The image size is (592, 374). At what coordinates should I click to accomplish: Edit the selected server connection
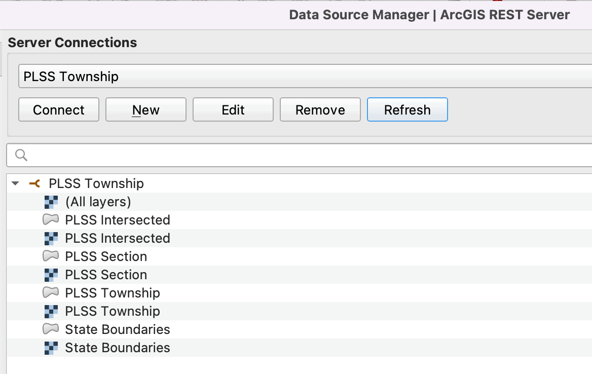233,109
